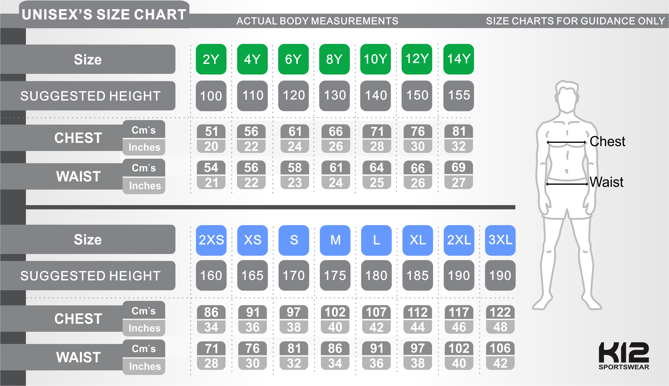
Task: Click the 175 suggested height cell
Action: (335, 275)
